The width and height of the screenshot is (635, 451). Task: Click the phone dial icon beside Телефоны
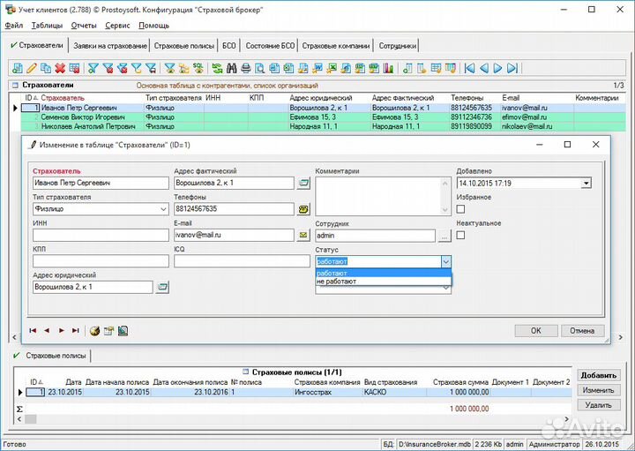pos(303,209)
